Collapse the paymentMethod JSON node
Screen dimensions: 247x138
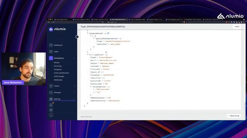coord(88,33)
